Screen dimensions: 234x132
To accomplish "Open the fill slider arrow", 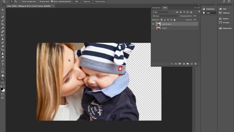I will 199,20.
